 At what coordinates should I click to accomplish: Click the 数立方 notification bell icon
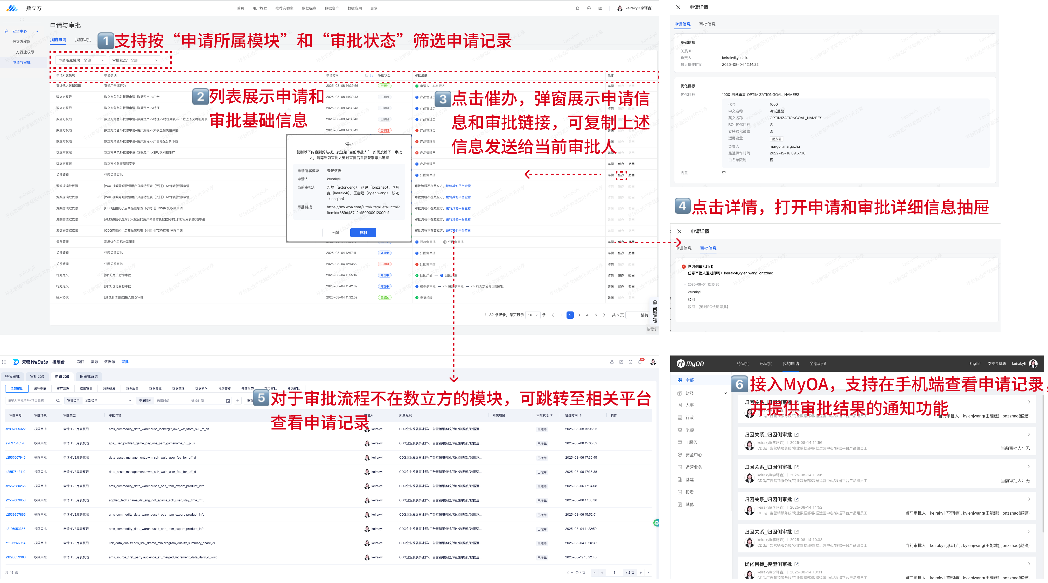[x=577, y=9]
